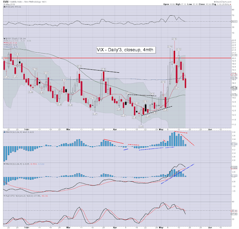239x229 pixels.
Task: Click the red down-arrow change indicator
Action: pyautogui.click(x=230, y=4)
